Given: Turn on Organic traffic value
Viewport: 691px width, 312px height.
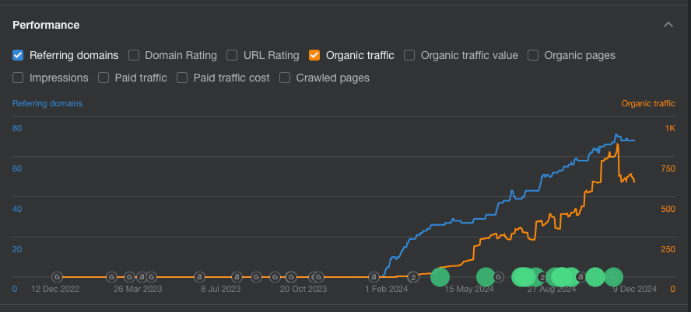Looking at the screenshot, I should click(x=409, y=55).
